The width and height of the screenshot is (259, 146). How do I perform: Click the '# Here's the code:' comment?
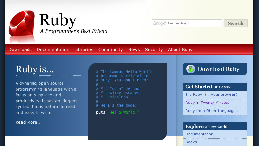click(x=117, y=105)
